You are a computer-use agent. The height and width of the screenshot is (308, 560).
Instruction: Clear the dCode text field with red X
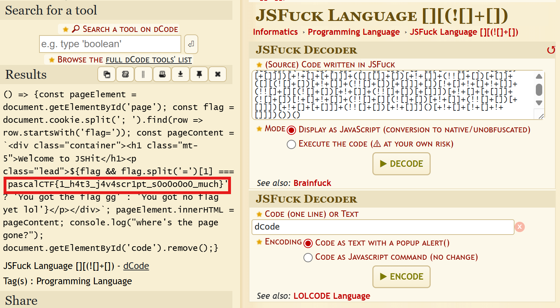tap(519, 227)
